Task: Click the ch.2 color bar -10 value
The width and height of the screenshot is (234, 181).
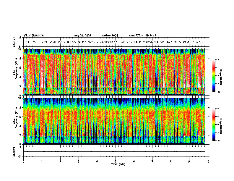Action: 219,141
